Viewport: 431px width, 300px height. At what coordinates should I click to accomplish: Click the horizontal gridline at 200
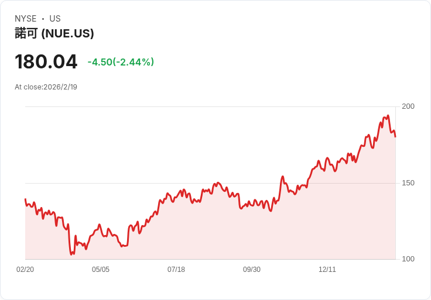(211, 106)
